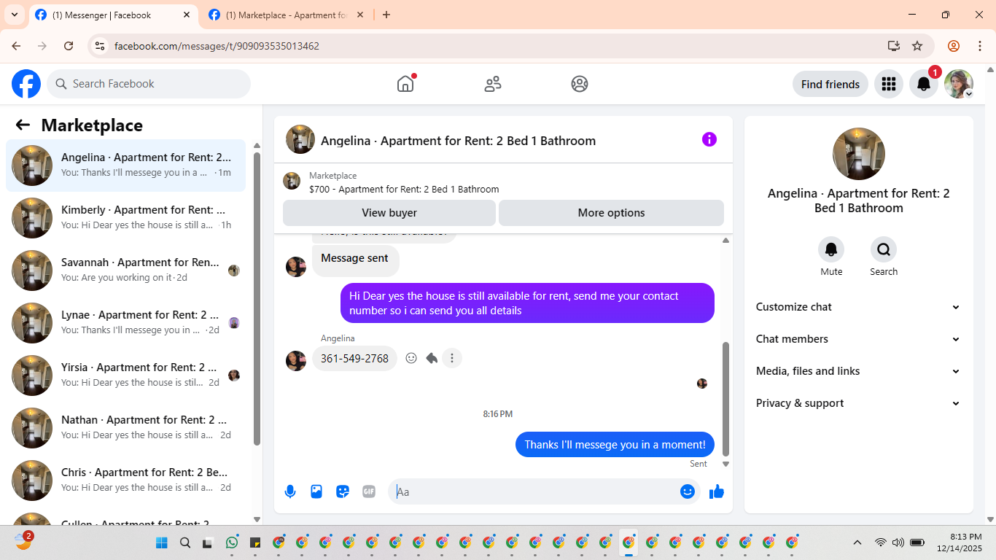Click Angelina's large profile thumbnail in right panel
The height and width of the screenshot is (560, 996).
pos(859,154)
